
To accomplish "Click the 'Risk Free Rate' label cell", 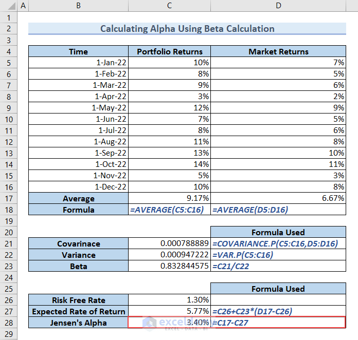I will [78, 300].
